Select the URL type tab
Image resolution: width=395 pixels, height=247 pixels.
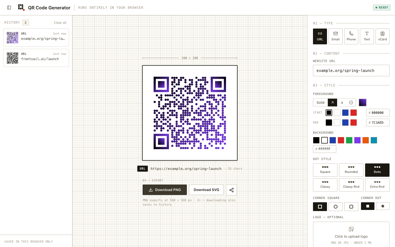click(320, 37)
